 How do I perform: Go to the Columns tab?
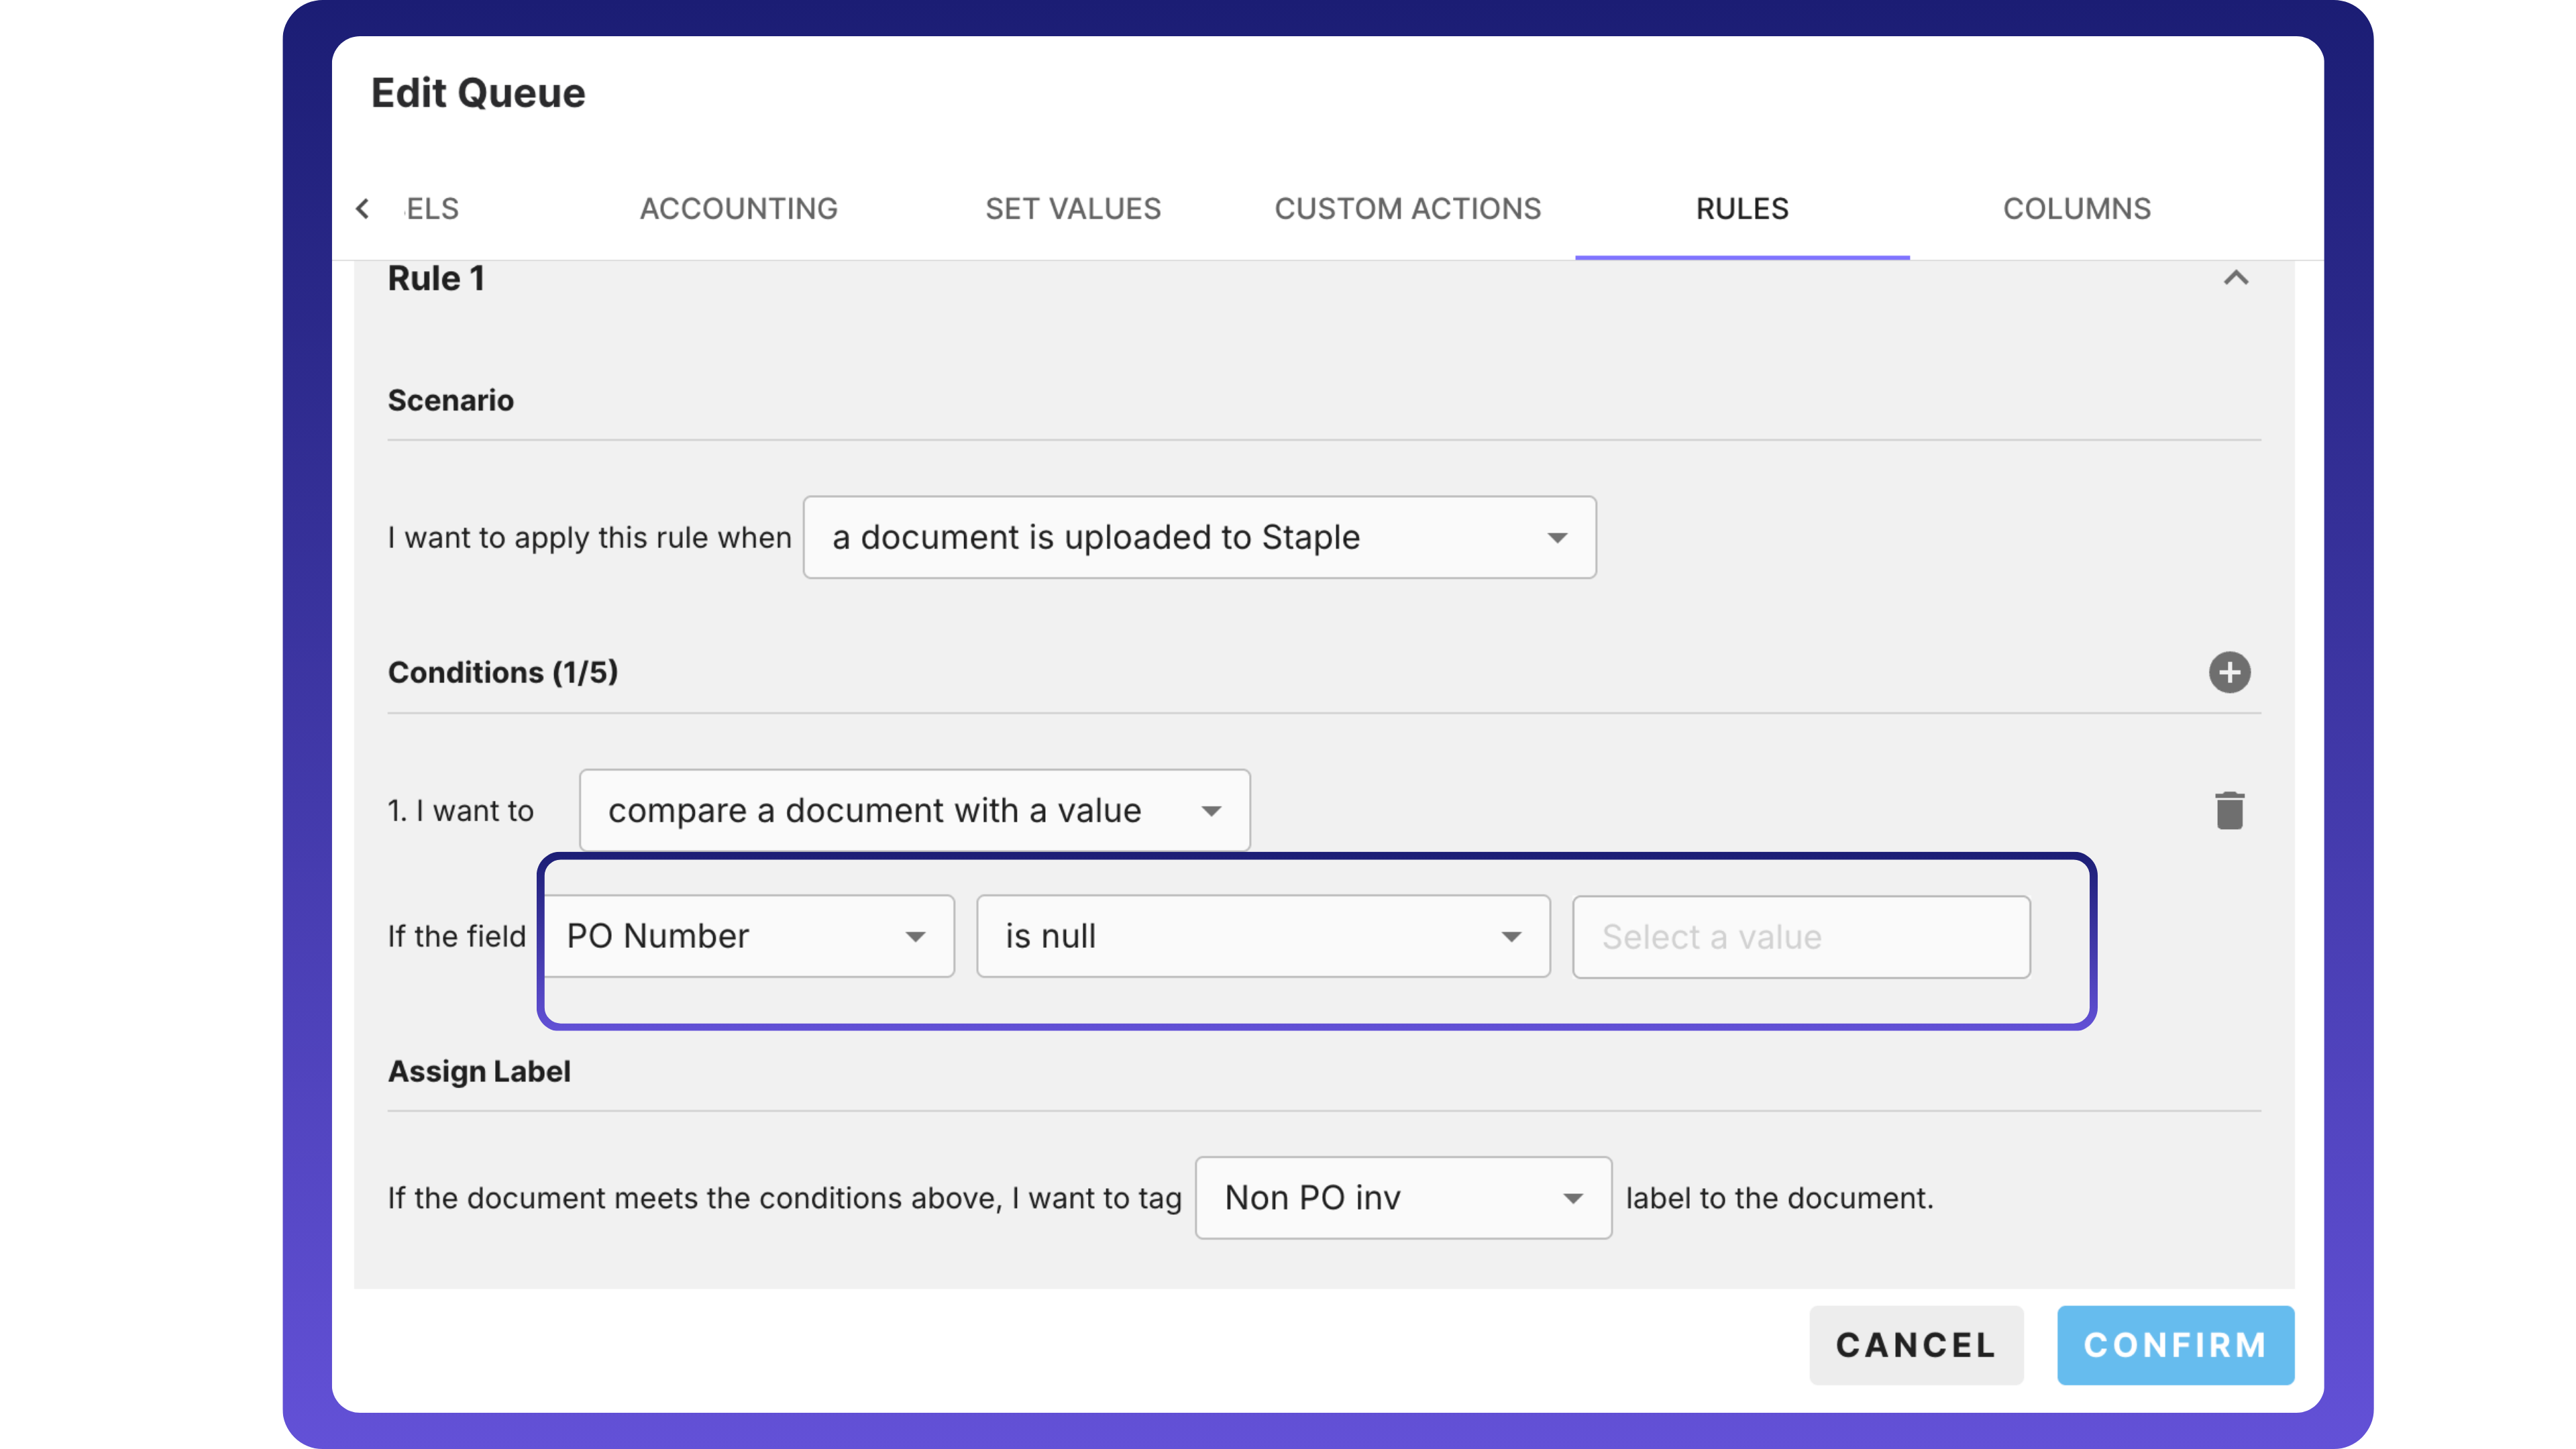click(2076, 209)
